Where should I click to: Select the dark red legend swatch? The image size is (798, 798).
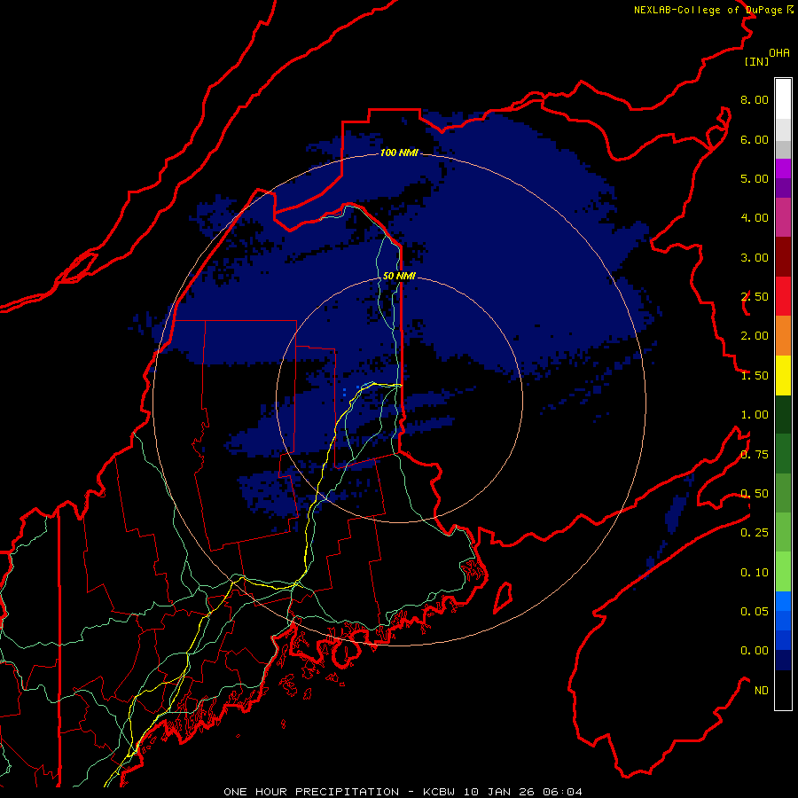783,257
